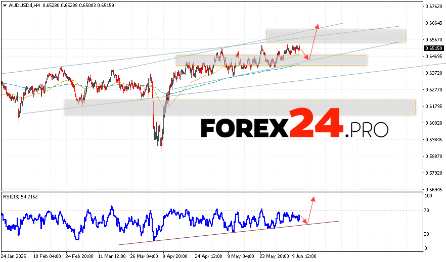Click the 0.60825 price axis label

(x=433, y=123)
